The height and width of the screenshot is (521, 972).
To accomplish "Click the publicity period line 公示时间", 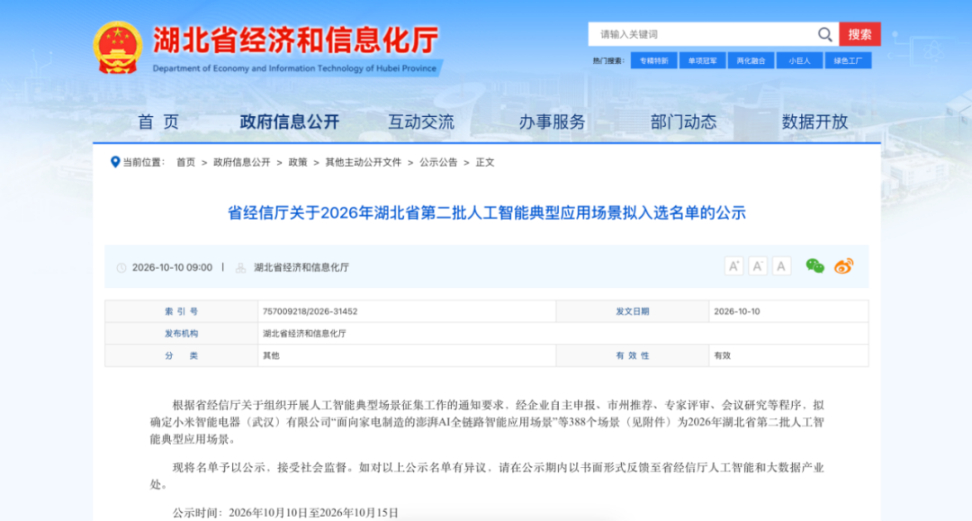I will [x=285, y=512].
